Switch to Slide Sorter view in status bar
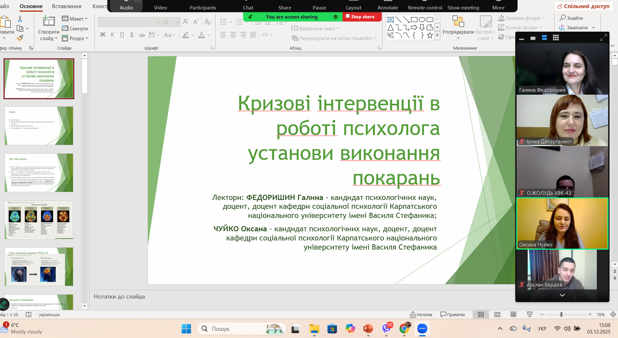 click(x=497, y=315)
